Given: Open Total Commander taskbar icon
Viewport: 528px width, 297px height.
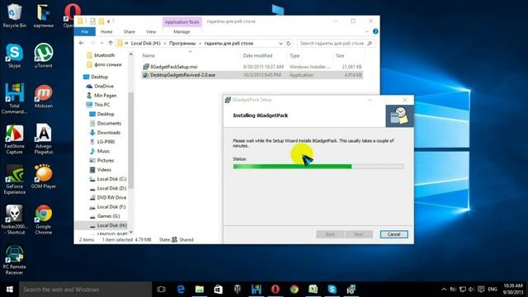Looking at the screenshot, I should [257, 290].
